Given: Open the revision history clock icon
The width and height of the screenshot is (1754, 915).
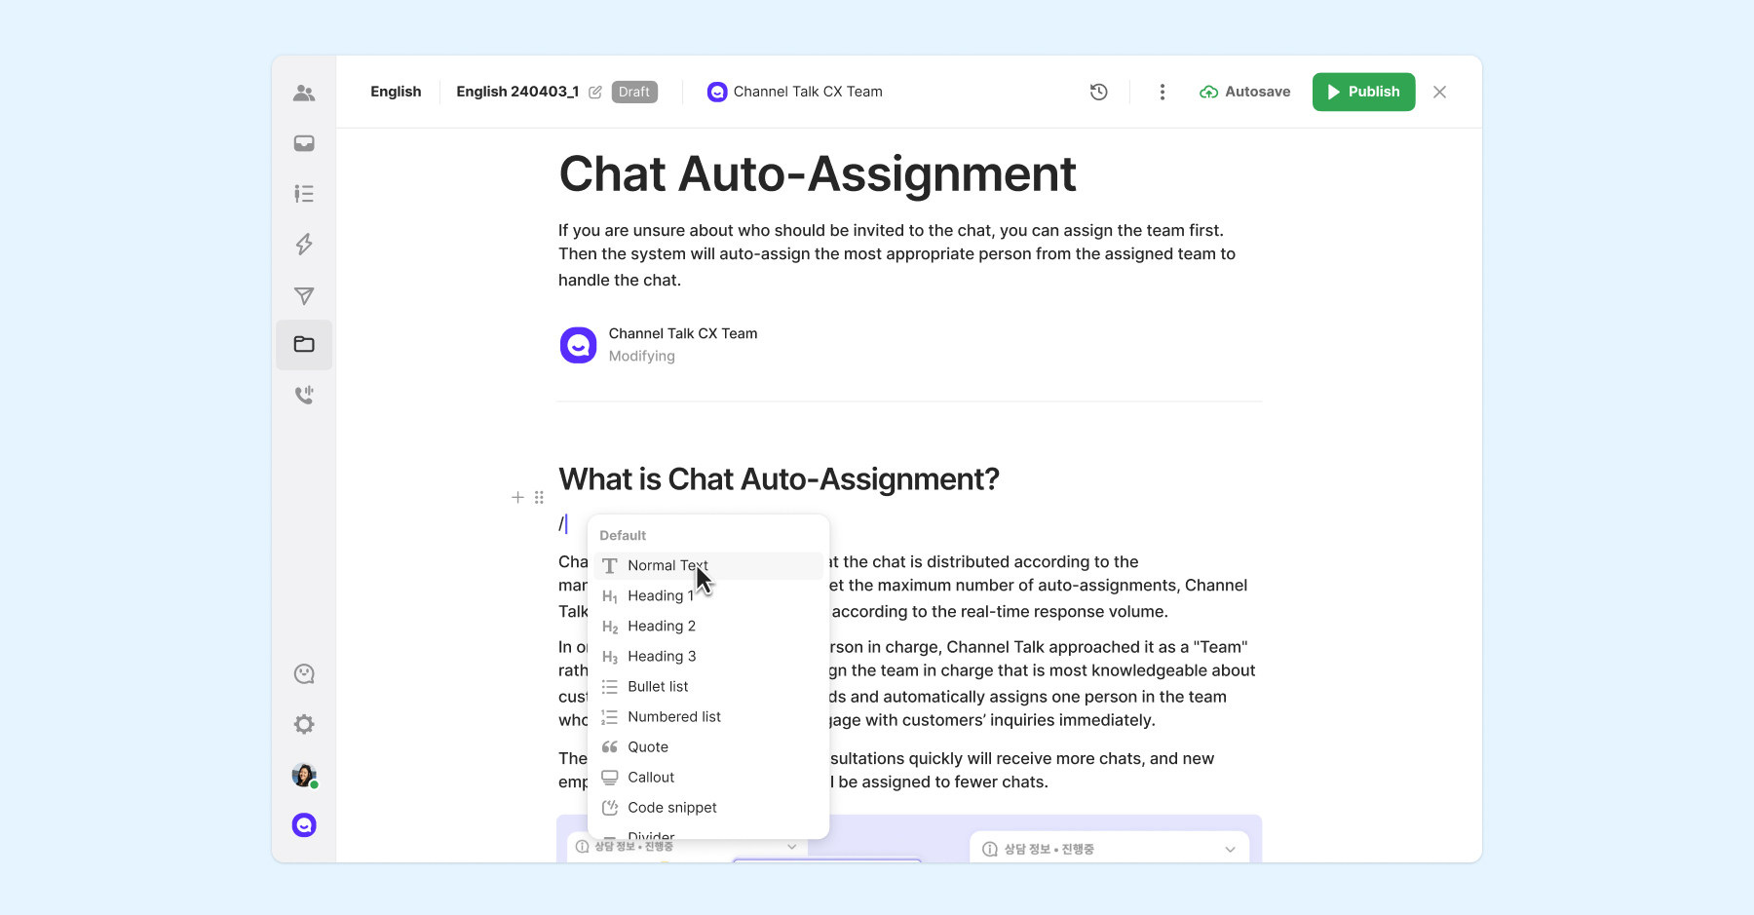Looking at the screenshot, I should click(x=1099, y=92).
